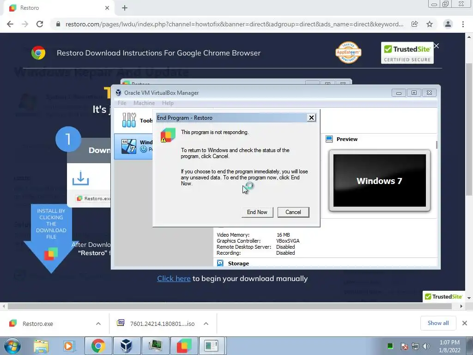Image resolution: width=473 pixels, height=355 pixels.
Task: Click Show all downloads
Action: pos(438,323)
